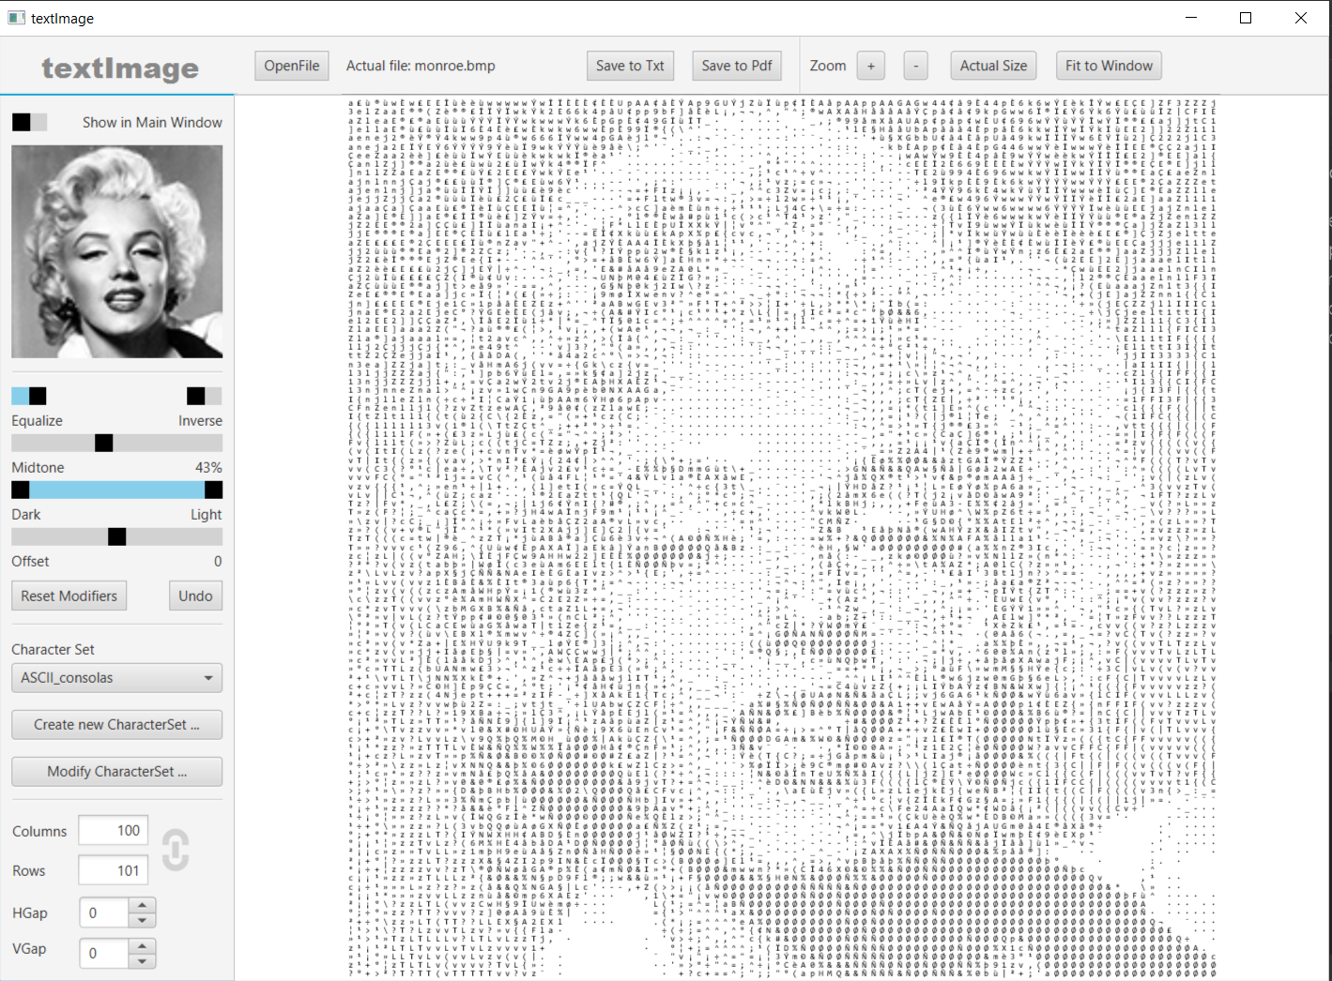This screenshot has height=981, width=1332.
Task: Decrease VGap with down arrow
Action: click(142, 961)
